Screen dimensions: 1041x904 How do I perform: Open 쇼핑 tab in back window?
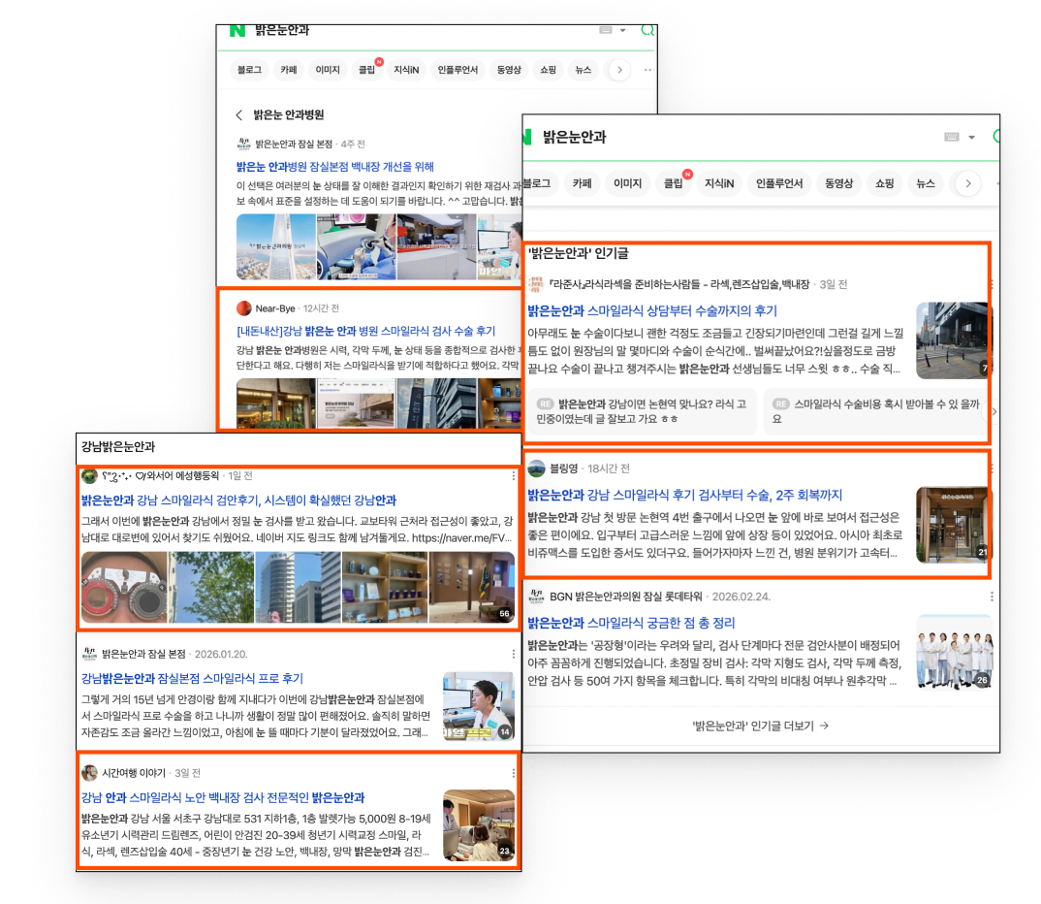point(548,70)
